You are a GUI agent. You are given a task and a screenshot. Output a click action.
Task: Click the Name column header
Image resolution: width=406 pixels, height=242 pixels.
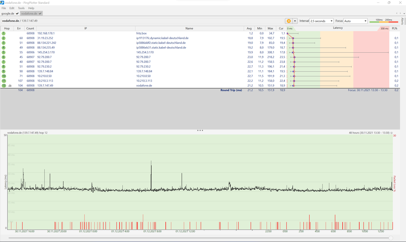click(189, 28)
